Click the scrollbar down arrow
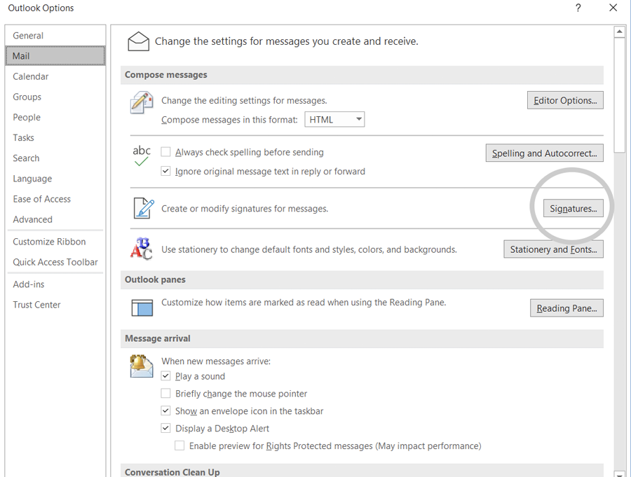Viewport: 631px width, 477px height. (619, 473)
